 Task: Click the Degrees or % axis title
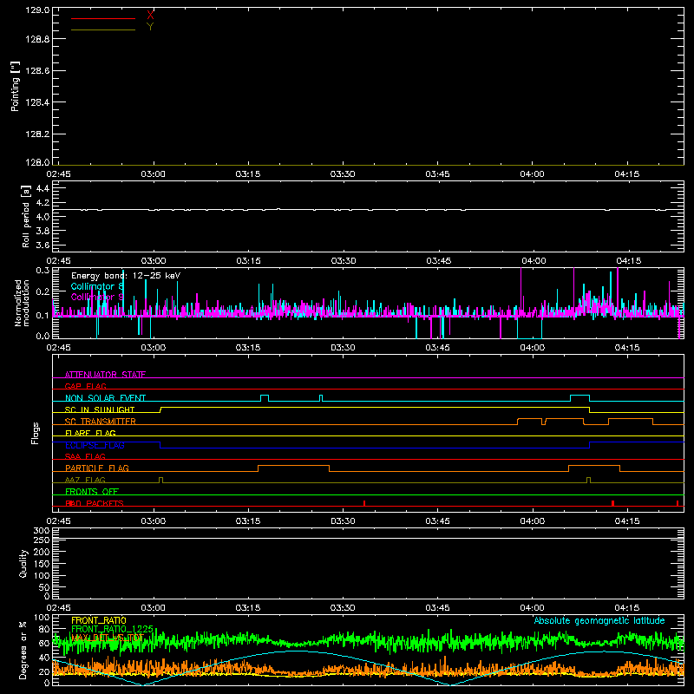point(23,650)
